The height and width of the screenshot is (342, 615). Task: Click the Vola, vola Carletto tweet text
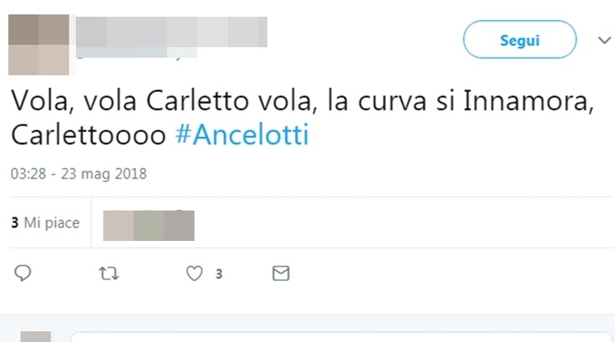point(302,118)
